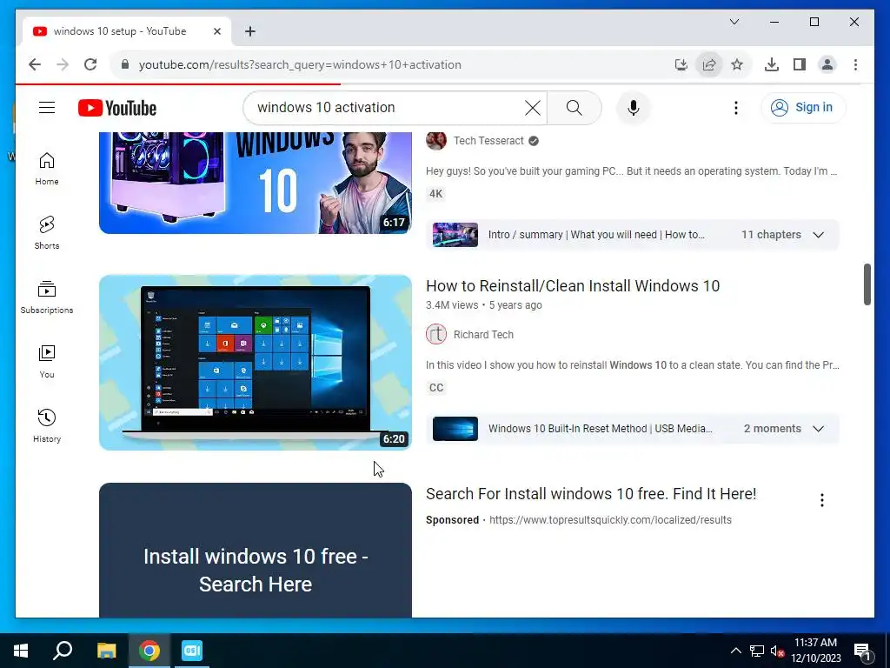Open the Tech Tesseract channel link
Viewport: 890px width, 668px height.
tap(488, 141)
